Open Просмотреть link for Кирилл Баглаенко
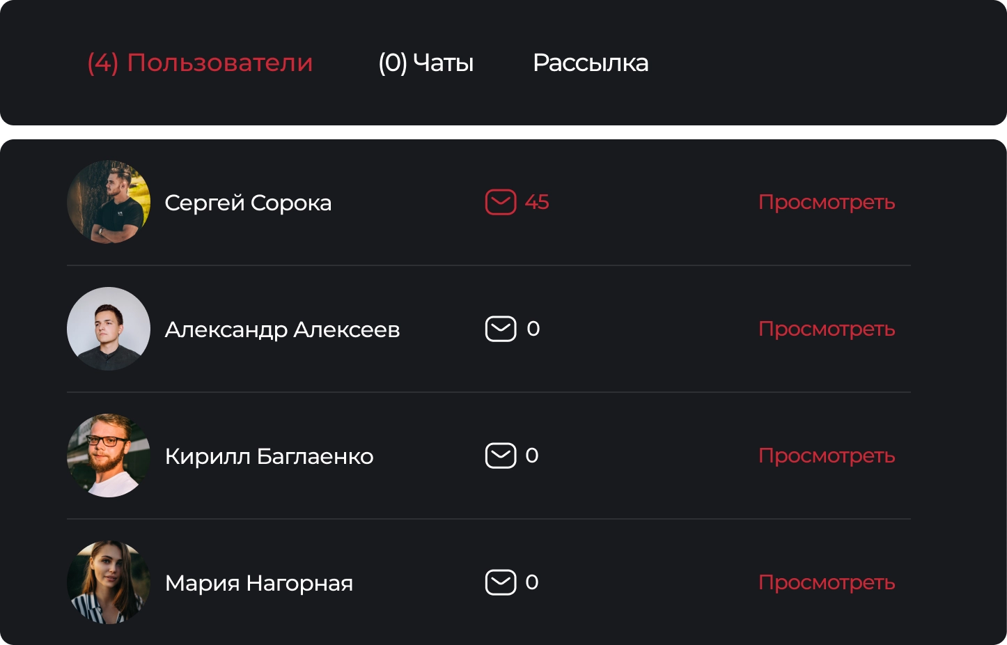The image size is (1007, 645). pyautogui.click(x=827, y=456)
